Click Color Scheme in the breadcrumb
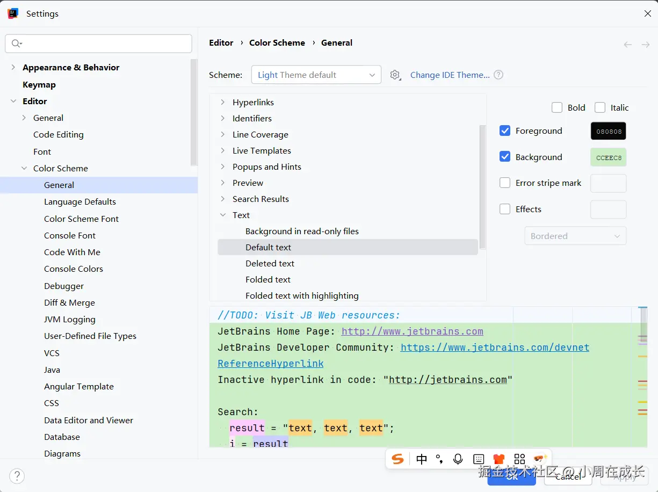Viewport: 658px width, 492px height. [x=277, y=42]
